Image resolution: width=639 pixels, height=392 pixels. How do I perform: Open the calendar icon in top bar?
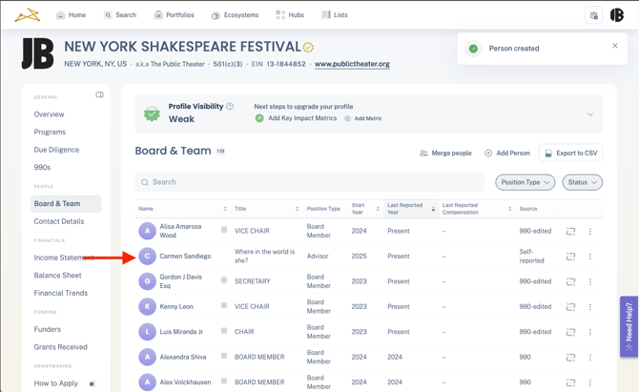[x=593, y=15]
